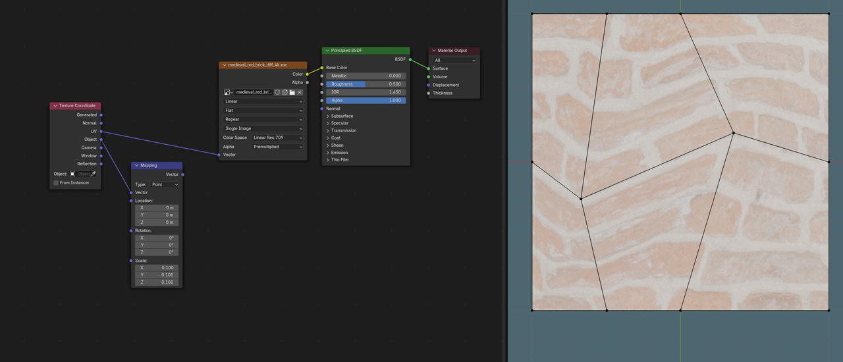Click the image node Vector input socket
This screenshot has height=362, width=843.
tap(219, 155)
